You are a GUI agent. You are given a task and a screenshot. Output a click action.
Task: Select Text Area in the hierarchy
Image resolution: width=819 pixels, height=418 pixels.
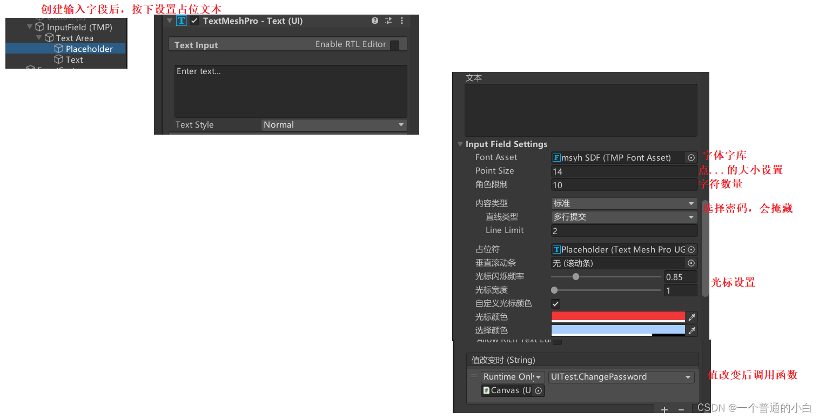(x=75, y=38)
